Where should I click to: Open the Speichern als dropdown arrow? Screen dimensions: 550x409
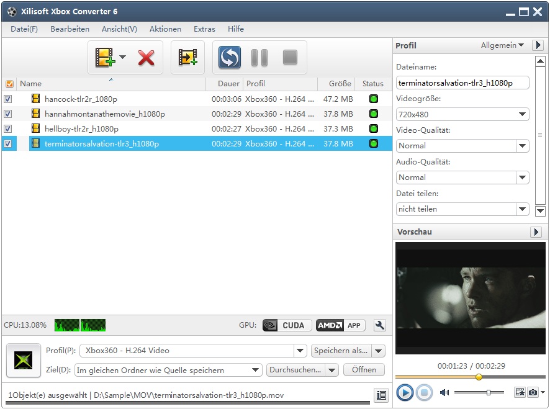[x=378, y=351]
